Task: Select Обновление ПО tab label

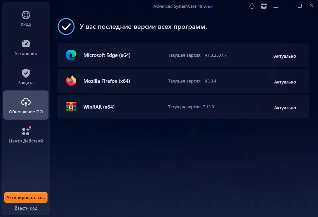Action: (x=26, y=112)
